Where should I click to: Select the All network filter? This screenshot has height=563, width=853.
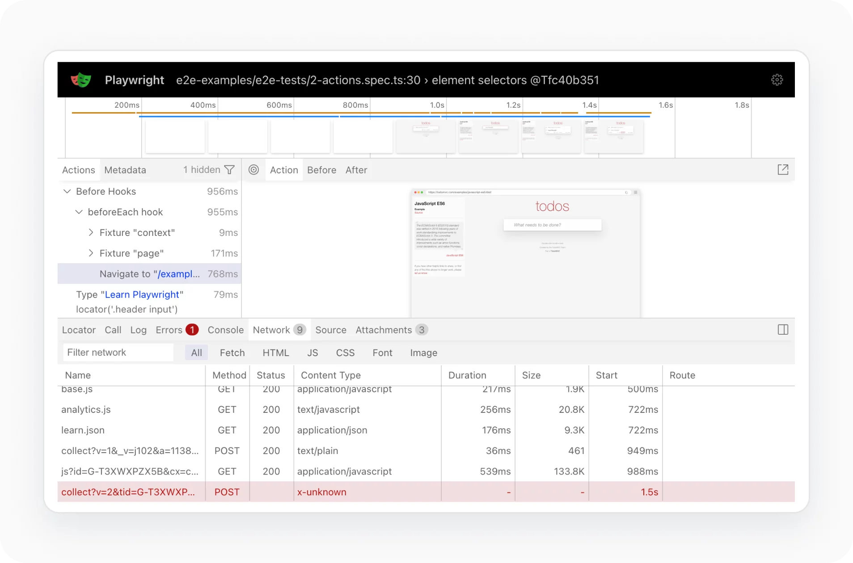(x=197, y=353)
